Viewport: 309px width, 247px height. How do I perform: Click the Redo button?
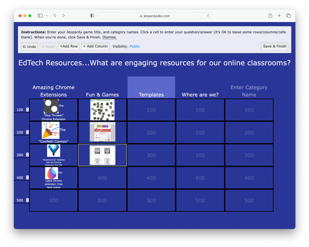[x=48, y=46]
